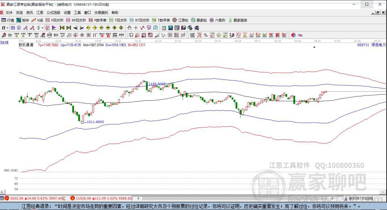
Task: Open the 板块 sector view
Action: pyautogui.click(x=23, y=20)
